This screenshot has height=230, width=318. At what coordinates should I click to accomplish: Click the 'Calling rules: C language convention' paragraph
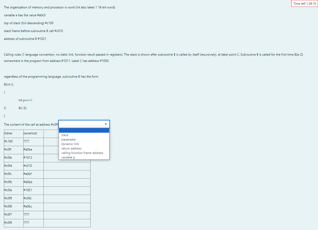[154, 58]
